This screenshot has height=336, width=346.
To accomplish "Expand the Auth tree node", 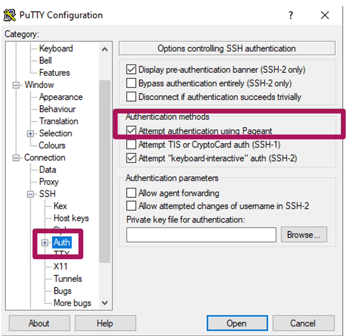I will tap(45, 243).
